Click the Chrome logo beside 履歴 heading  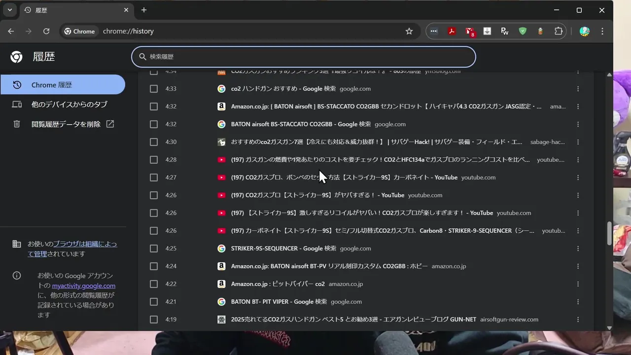click(x=16, y=57)
